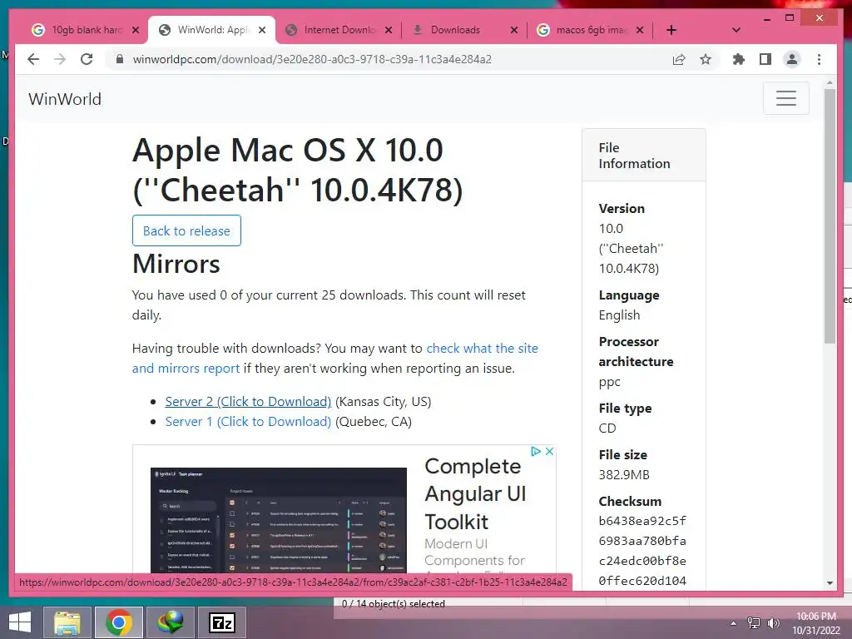Click the 'CD' file type value
The height and width of the screenshot is (639, 852).
pyautogui.click(x=607, y=428)
